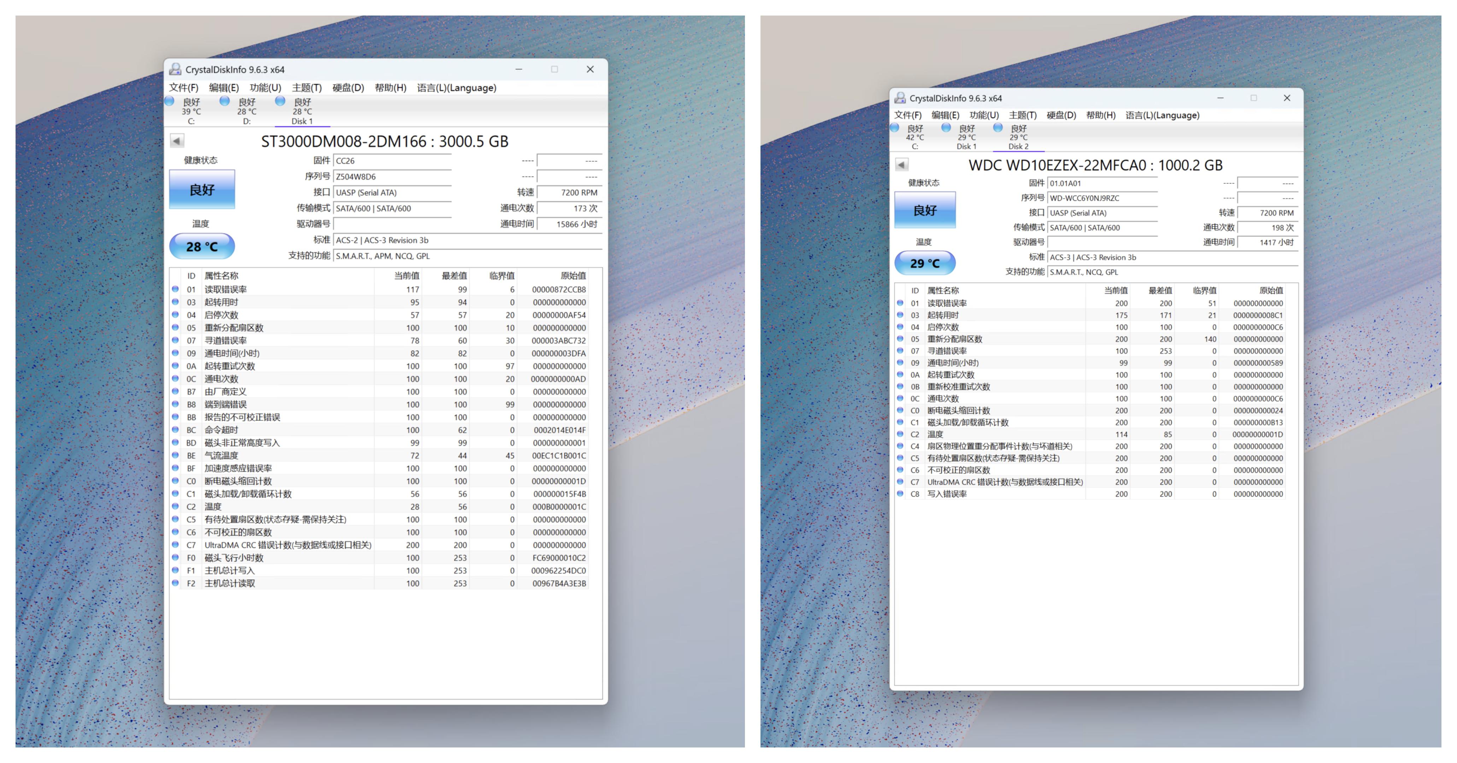
Task: Open the 硬盘(D) menu in the right window
Action: [x=1061, y=115]
